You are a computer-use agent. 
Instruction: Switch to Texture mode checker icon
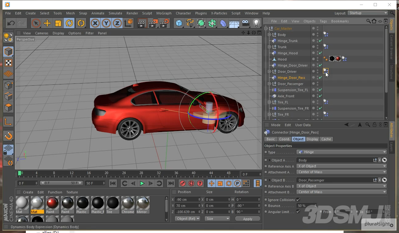tap(8, 63)
